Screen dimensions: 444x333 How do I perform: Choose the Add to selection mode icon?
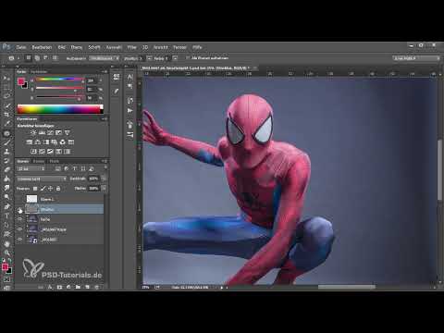pos(37,57)
